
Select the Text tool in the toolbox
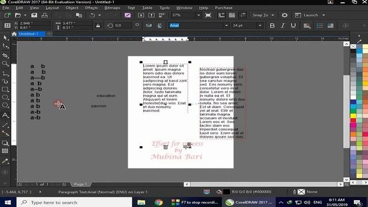click(x=5, y=115)
